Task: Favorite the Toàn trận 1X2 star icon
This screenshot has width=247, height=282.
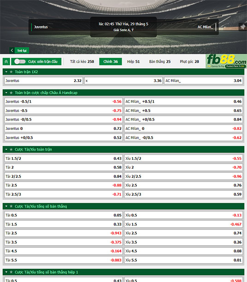Action: coord(11,72)
